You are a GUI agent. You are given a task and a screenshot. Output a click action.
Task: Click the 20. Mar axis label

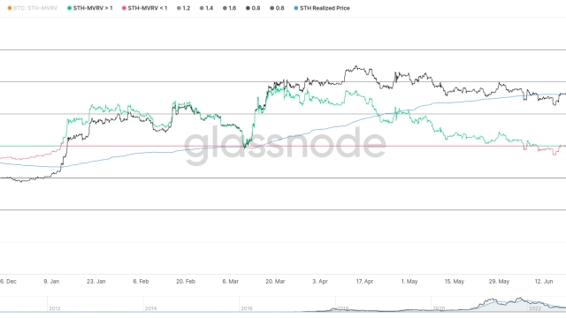coord(275,281)
